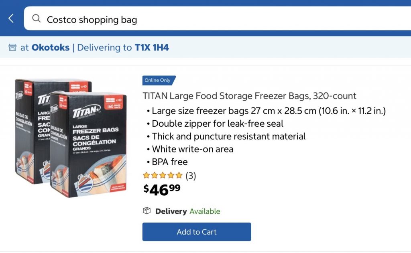Click the $46.99 price
411x253 pixels.
[x=162, y=189]
